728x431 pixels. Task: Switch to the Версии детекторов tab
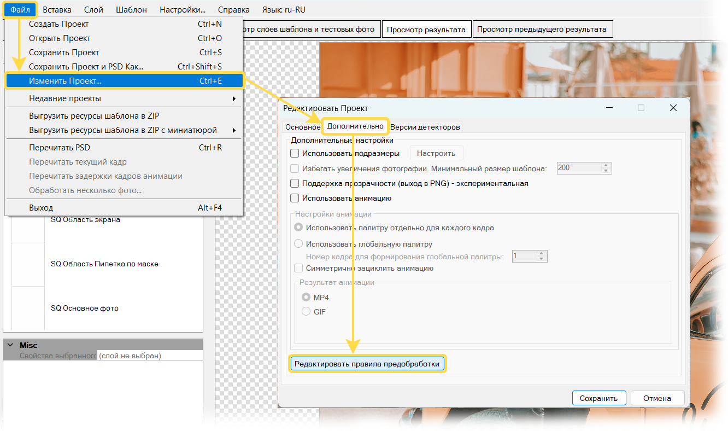(425, 127)
